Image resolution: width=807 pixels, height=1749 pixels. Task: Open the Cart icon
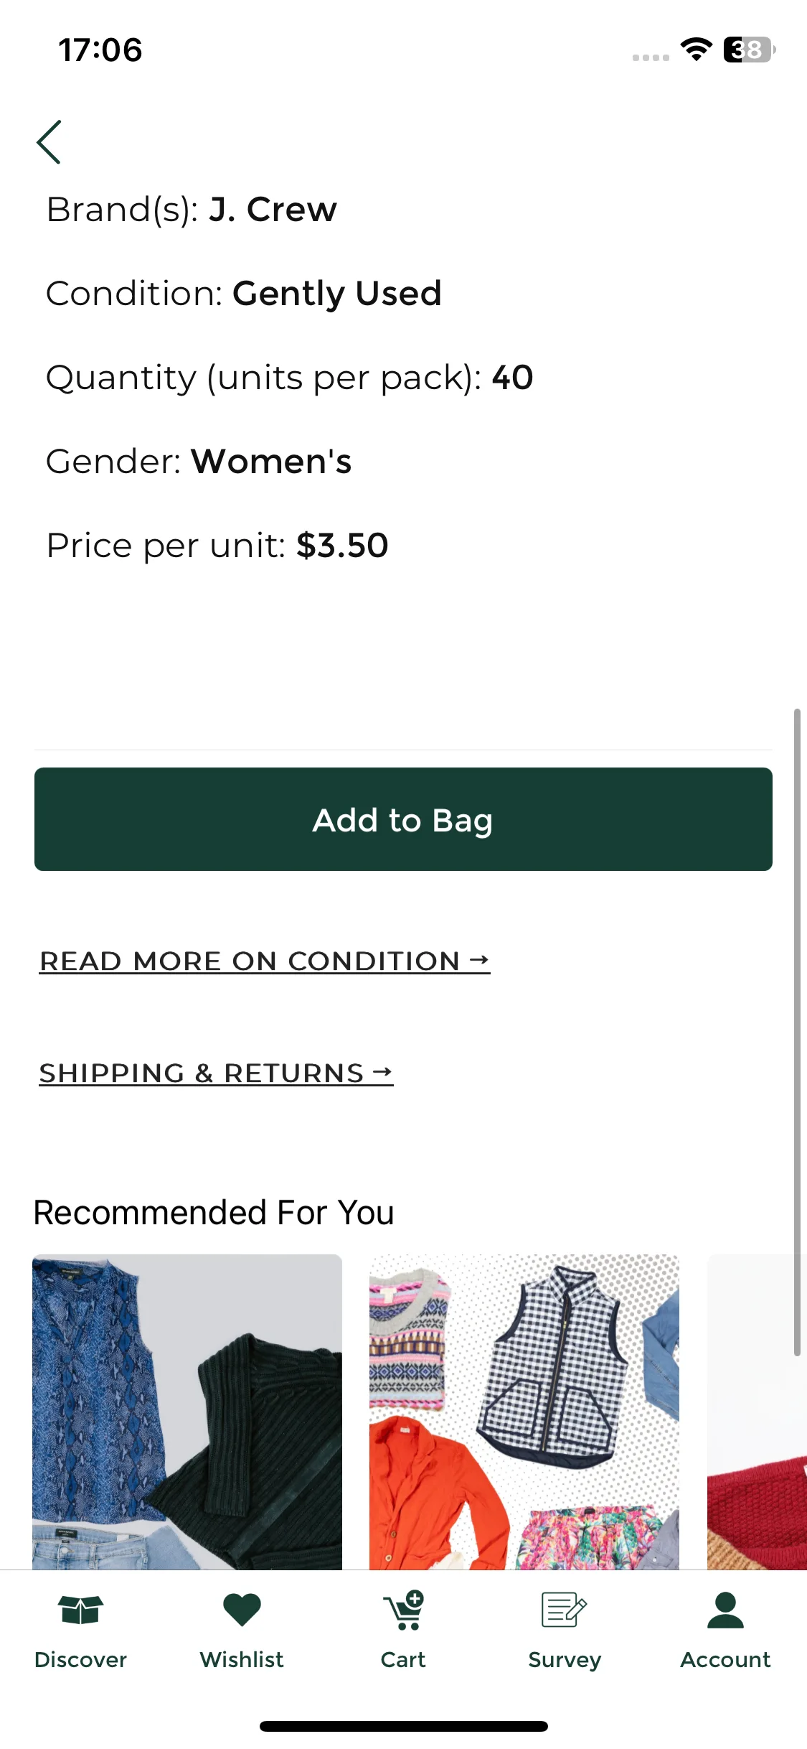[x=403, y=1610]
